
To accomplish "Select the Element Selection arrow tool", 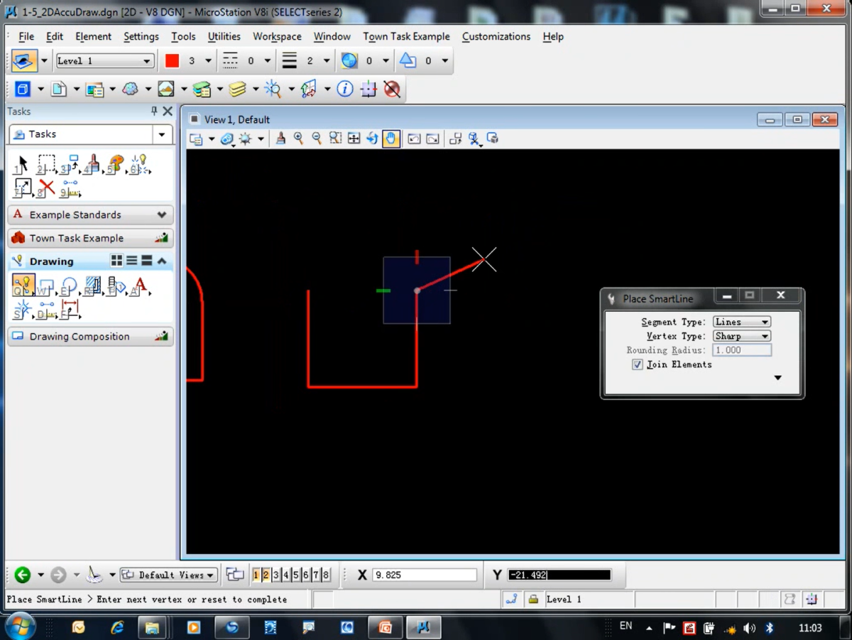I will (x=22, y=165).
